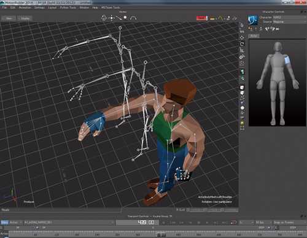Image resolution: width=307 pixels, height=238 pixels.
Task: Click the white sphere display icon
Action: click(x=125, y=18)
